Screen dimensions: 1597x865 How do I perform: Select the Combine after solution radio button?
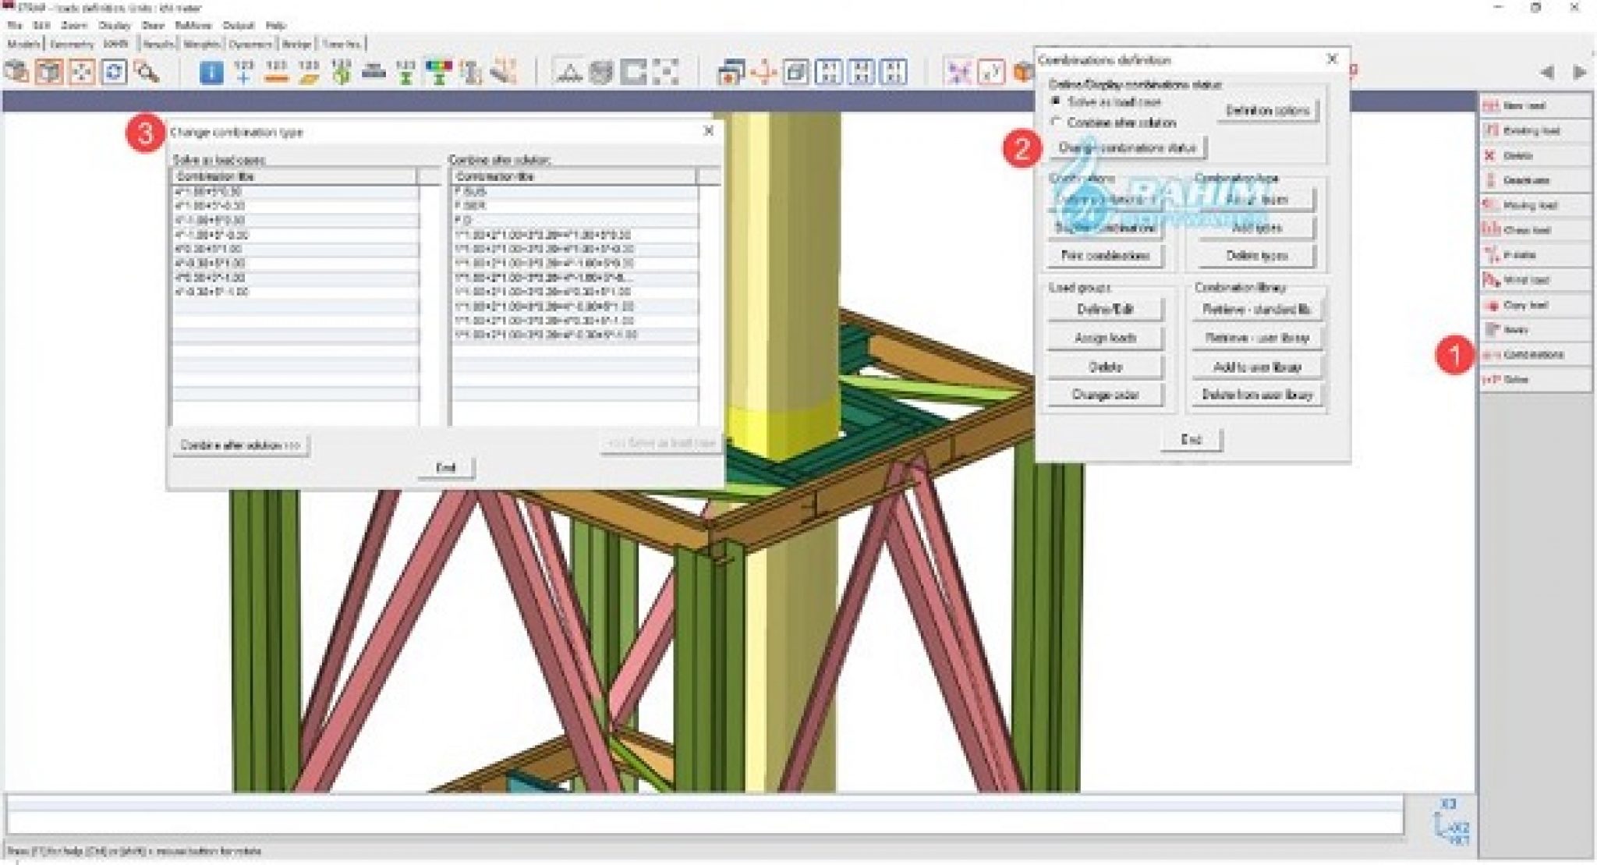point(1054,123)
